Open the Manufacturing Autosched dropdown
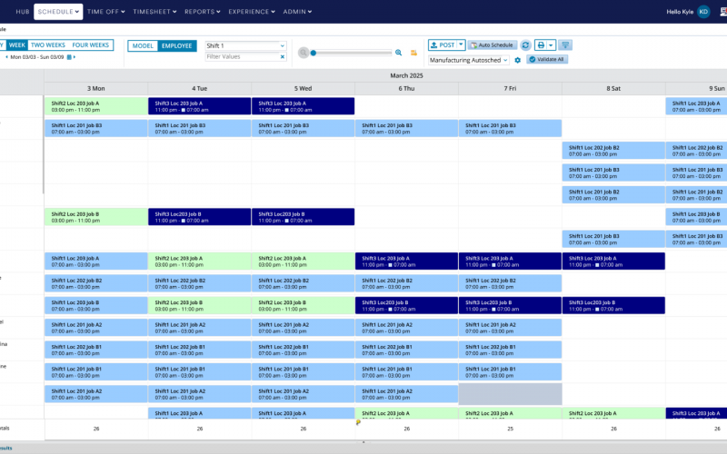The width and height of the screenshot is (727, 454). tap(468, 60)
